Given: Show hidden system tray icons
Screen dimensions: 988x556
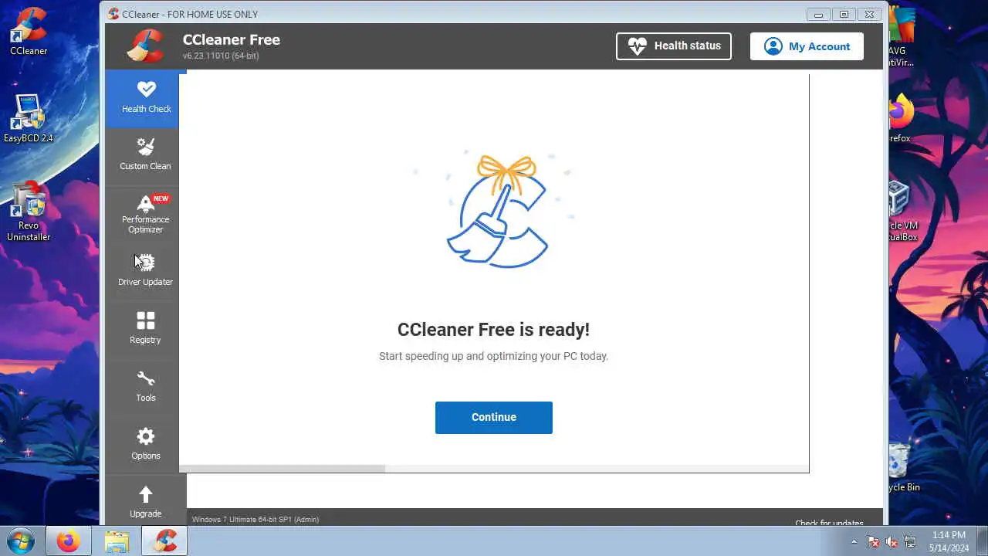Looking at the screenshot, I should (854, 541).
